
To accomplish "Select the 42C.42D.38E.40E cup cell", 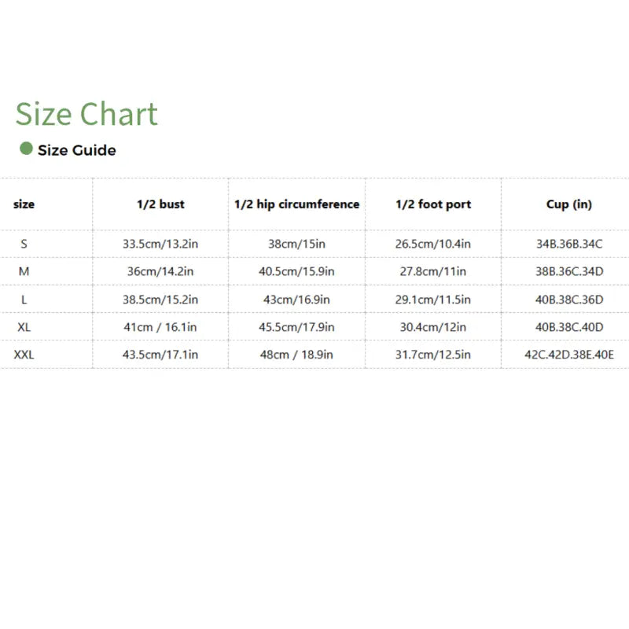I will tap(569, 355).
